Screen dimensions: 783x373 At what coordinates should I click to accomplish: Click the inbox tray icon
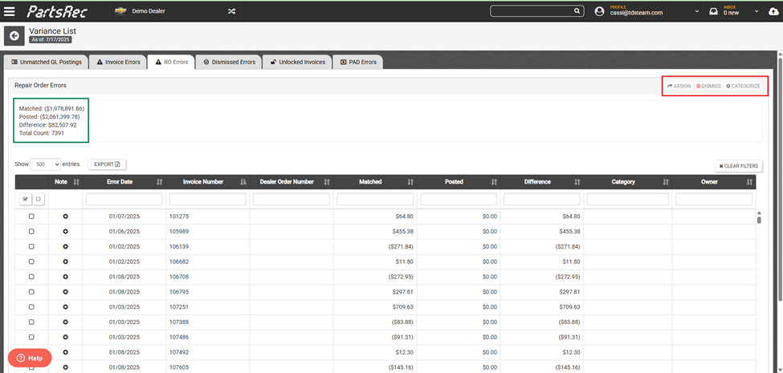point(714,11)
